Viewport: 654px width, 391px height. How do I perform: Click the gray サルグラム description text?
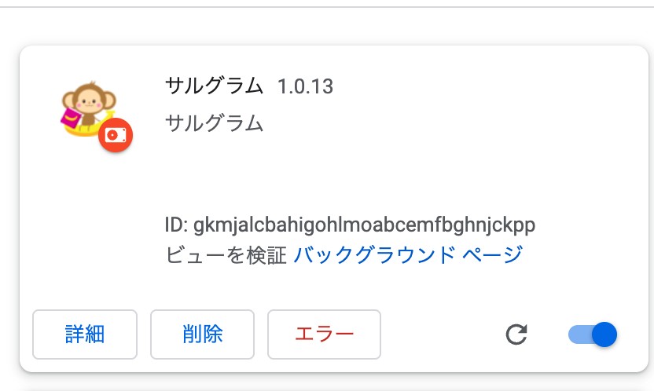coord(215,123)
